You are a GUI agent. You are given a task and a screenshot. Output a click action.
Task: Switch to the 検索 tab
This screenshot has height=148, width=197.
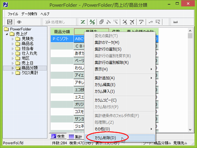click(58, 136)
